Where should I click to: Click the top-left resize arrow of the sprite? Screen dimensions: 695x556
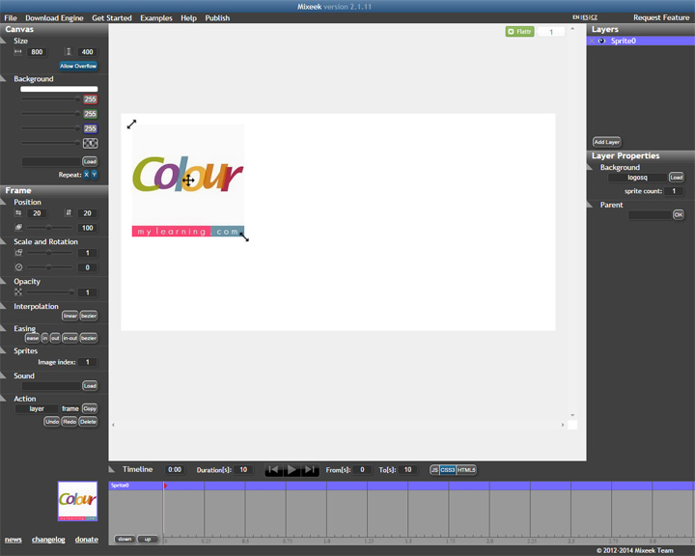(131, 125)
